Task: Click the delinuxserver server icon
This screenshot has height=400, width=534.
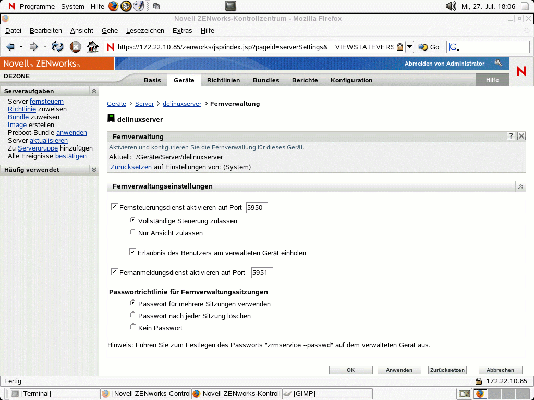Action: click(111, 118)
